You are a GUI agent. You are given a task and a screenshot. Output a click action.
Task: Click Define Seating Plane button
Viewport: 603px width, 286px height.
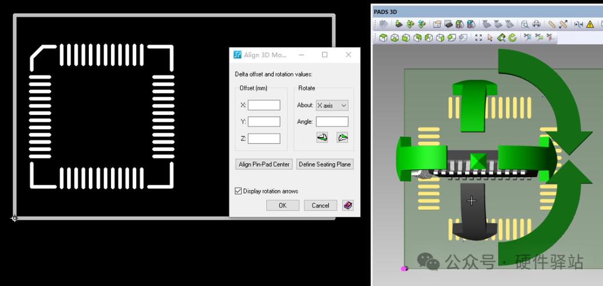tap(325, 164)
